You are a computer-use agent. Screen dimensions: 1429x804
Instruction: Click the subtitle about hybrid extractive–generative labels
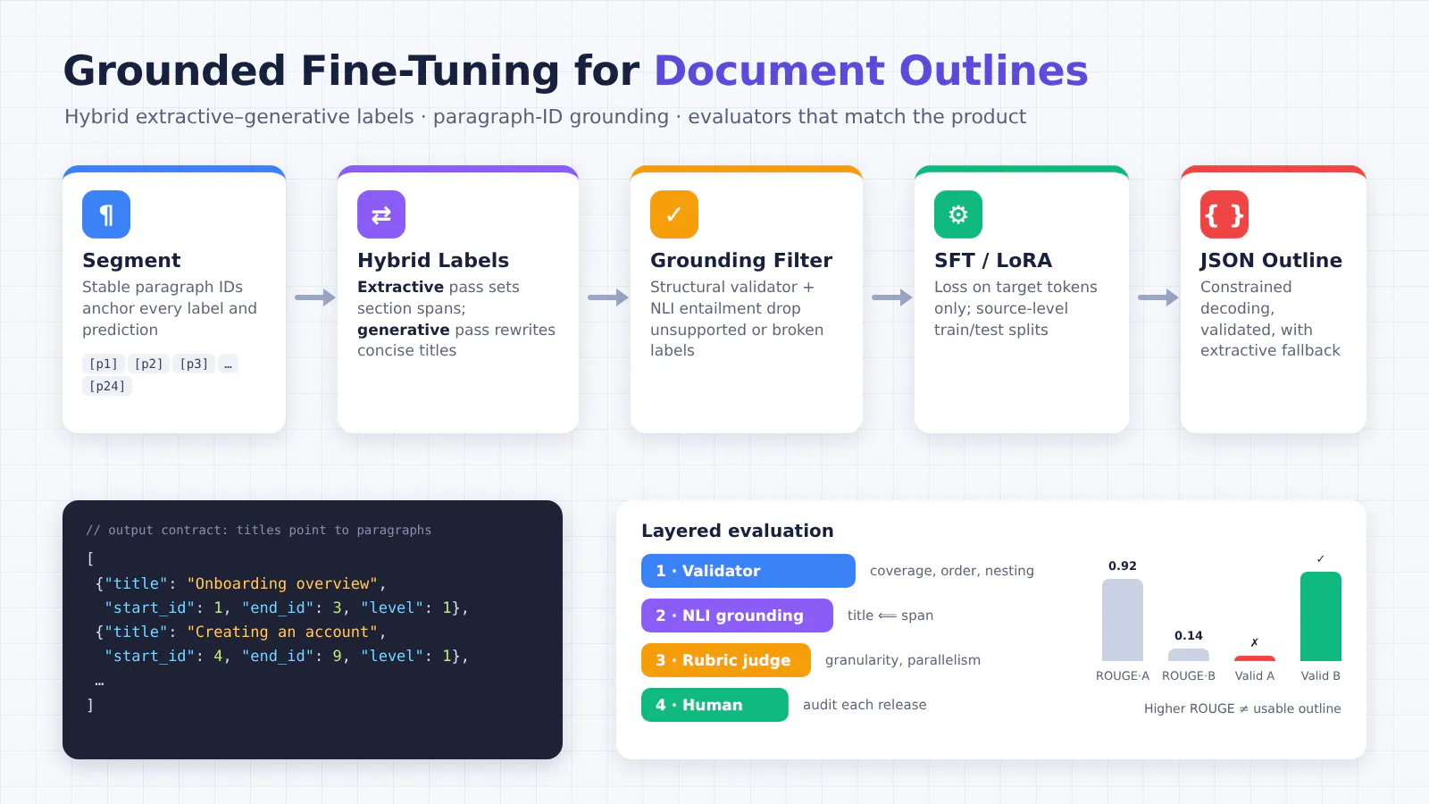546,117
